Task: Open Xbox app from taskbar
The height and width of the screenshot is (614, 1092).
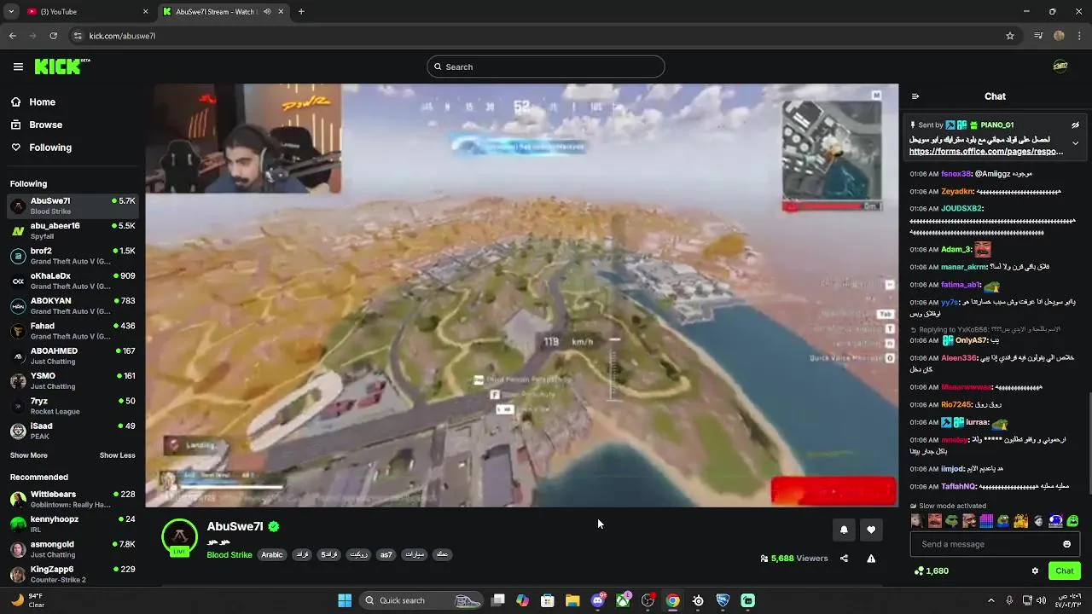Action: click(624, 600)
